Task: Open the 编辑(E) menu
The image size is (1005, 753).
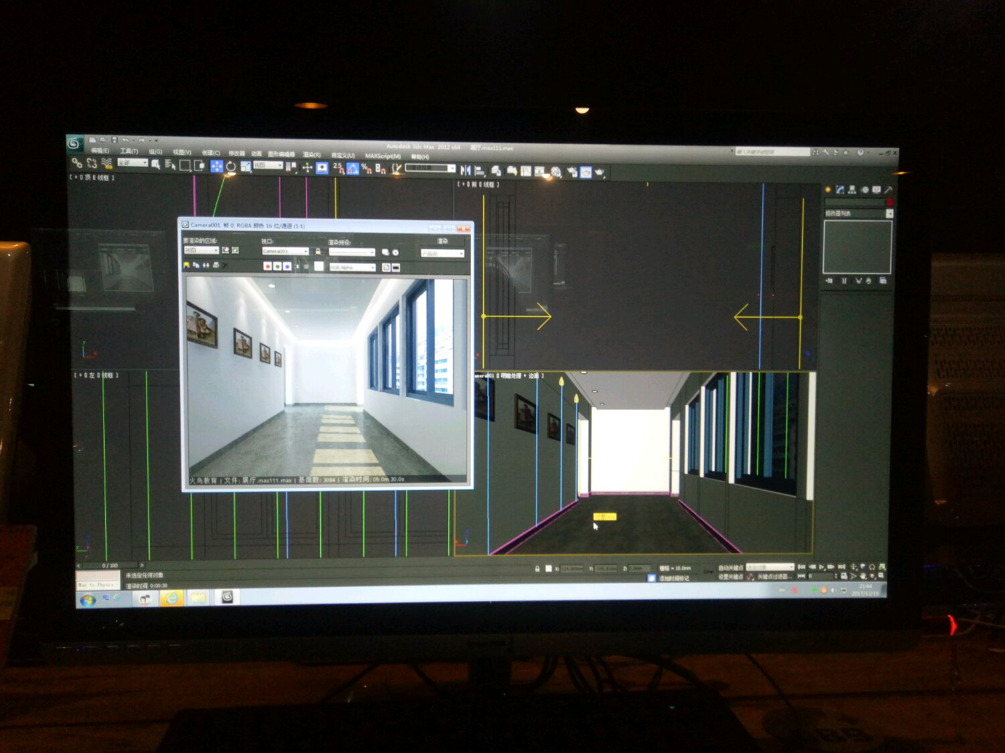Action: tap(100, 151)
